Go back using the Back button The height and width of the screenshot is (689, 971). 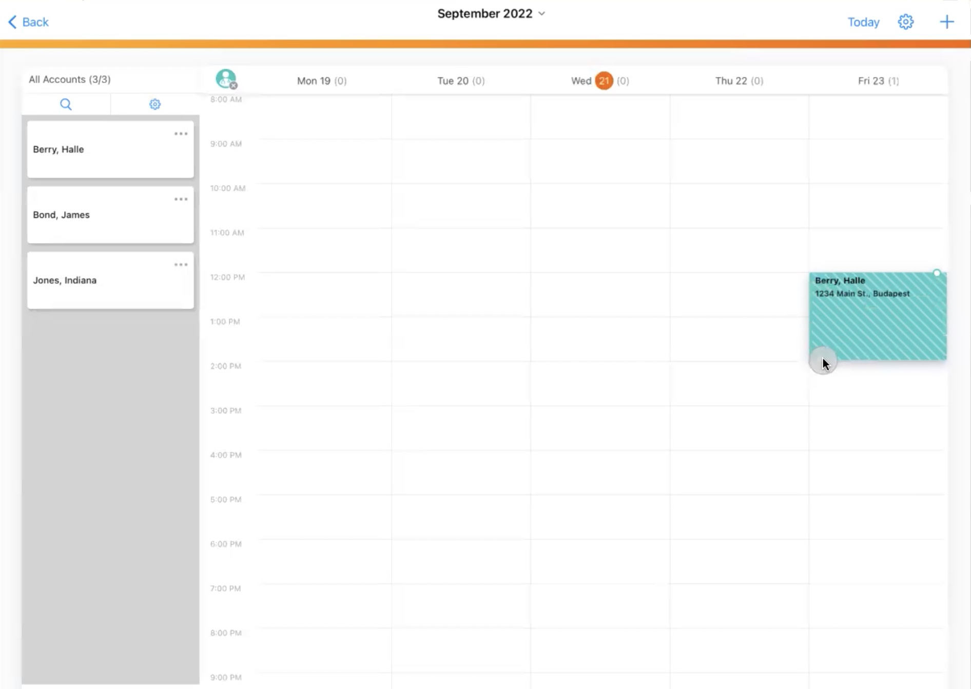click(x=29, y=22)
